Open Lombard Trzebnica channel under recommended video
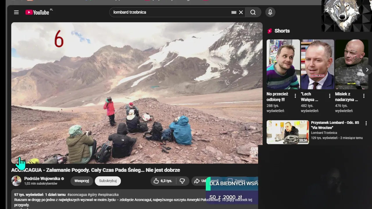This screenshot has height=209, width=372. tap(324, 133)
